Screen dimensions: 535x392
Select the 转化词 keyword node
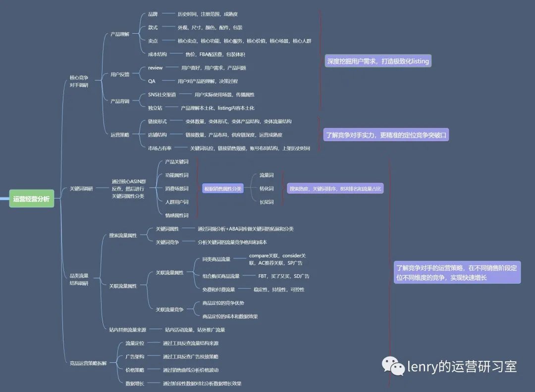click(x=267, y=189)
